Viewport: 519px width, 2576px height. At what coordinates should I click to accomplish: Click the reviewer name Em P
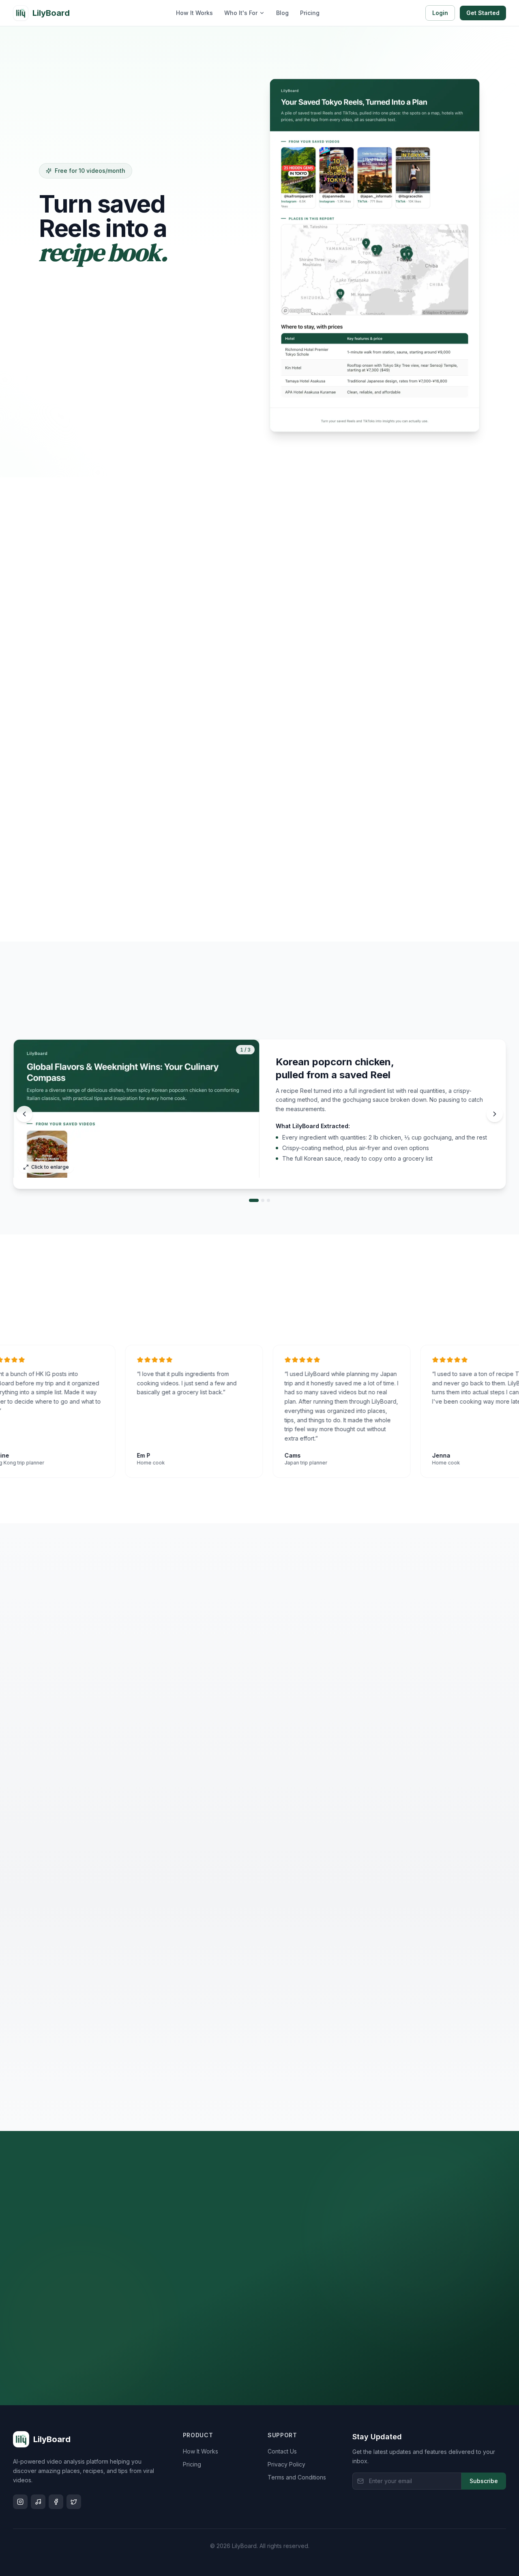(143, 1455)
